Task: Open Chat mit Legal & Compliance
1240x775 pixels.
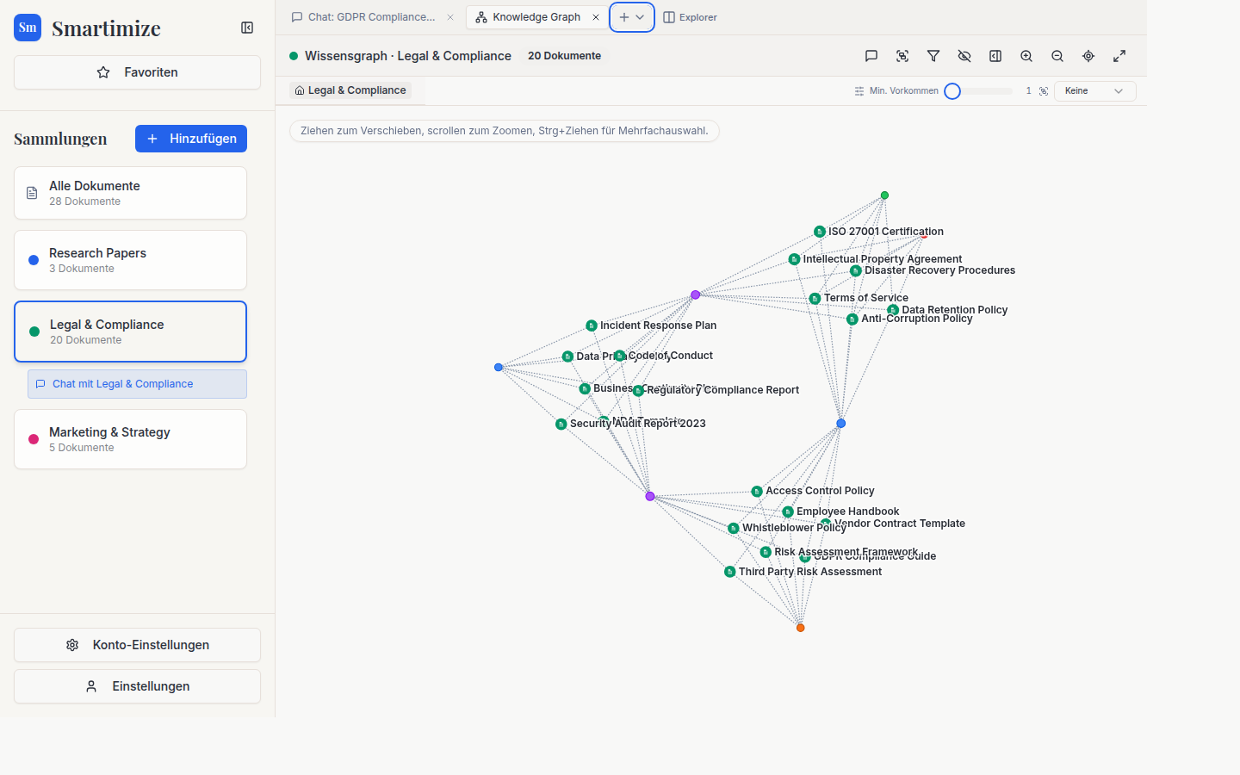Action: (x=137, y=384)
